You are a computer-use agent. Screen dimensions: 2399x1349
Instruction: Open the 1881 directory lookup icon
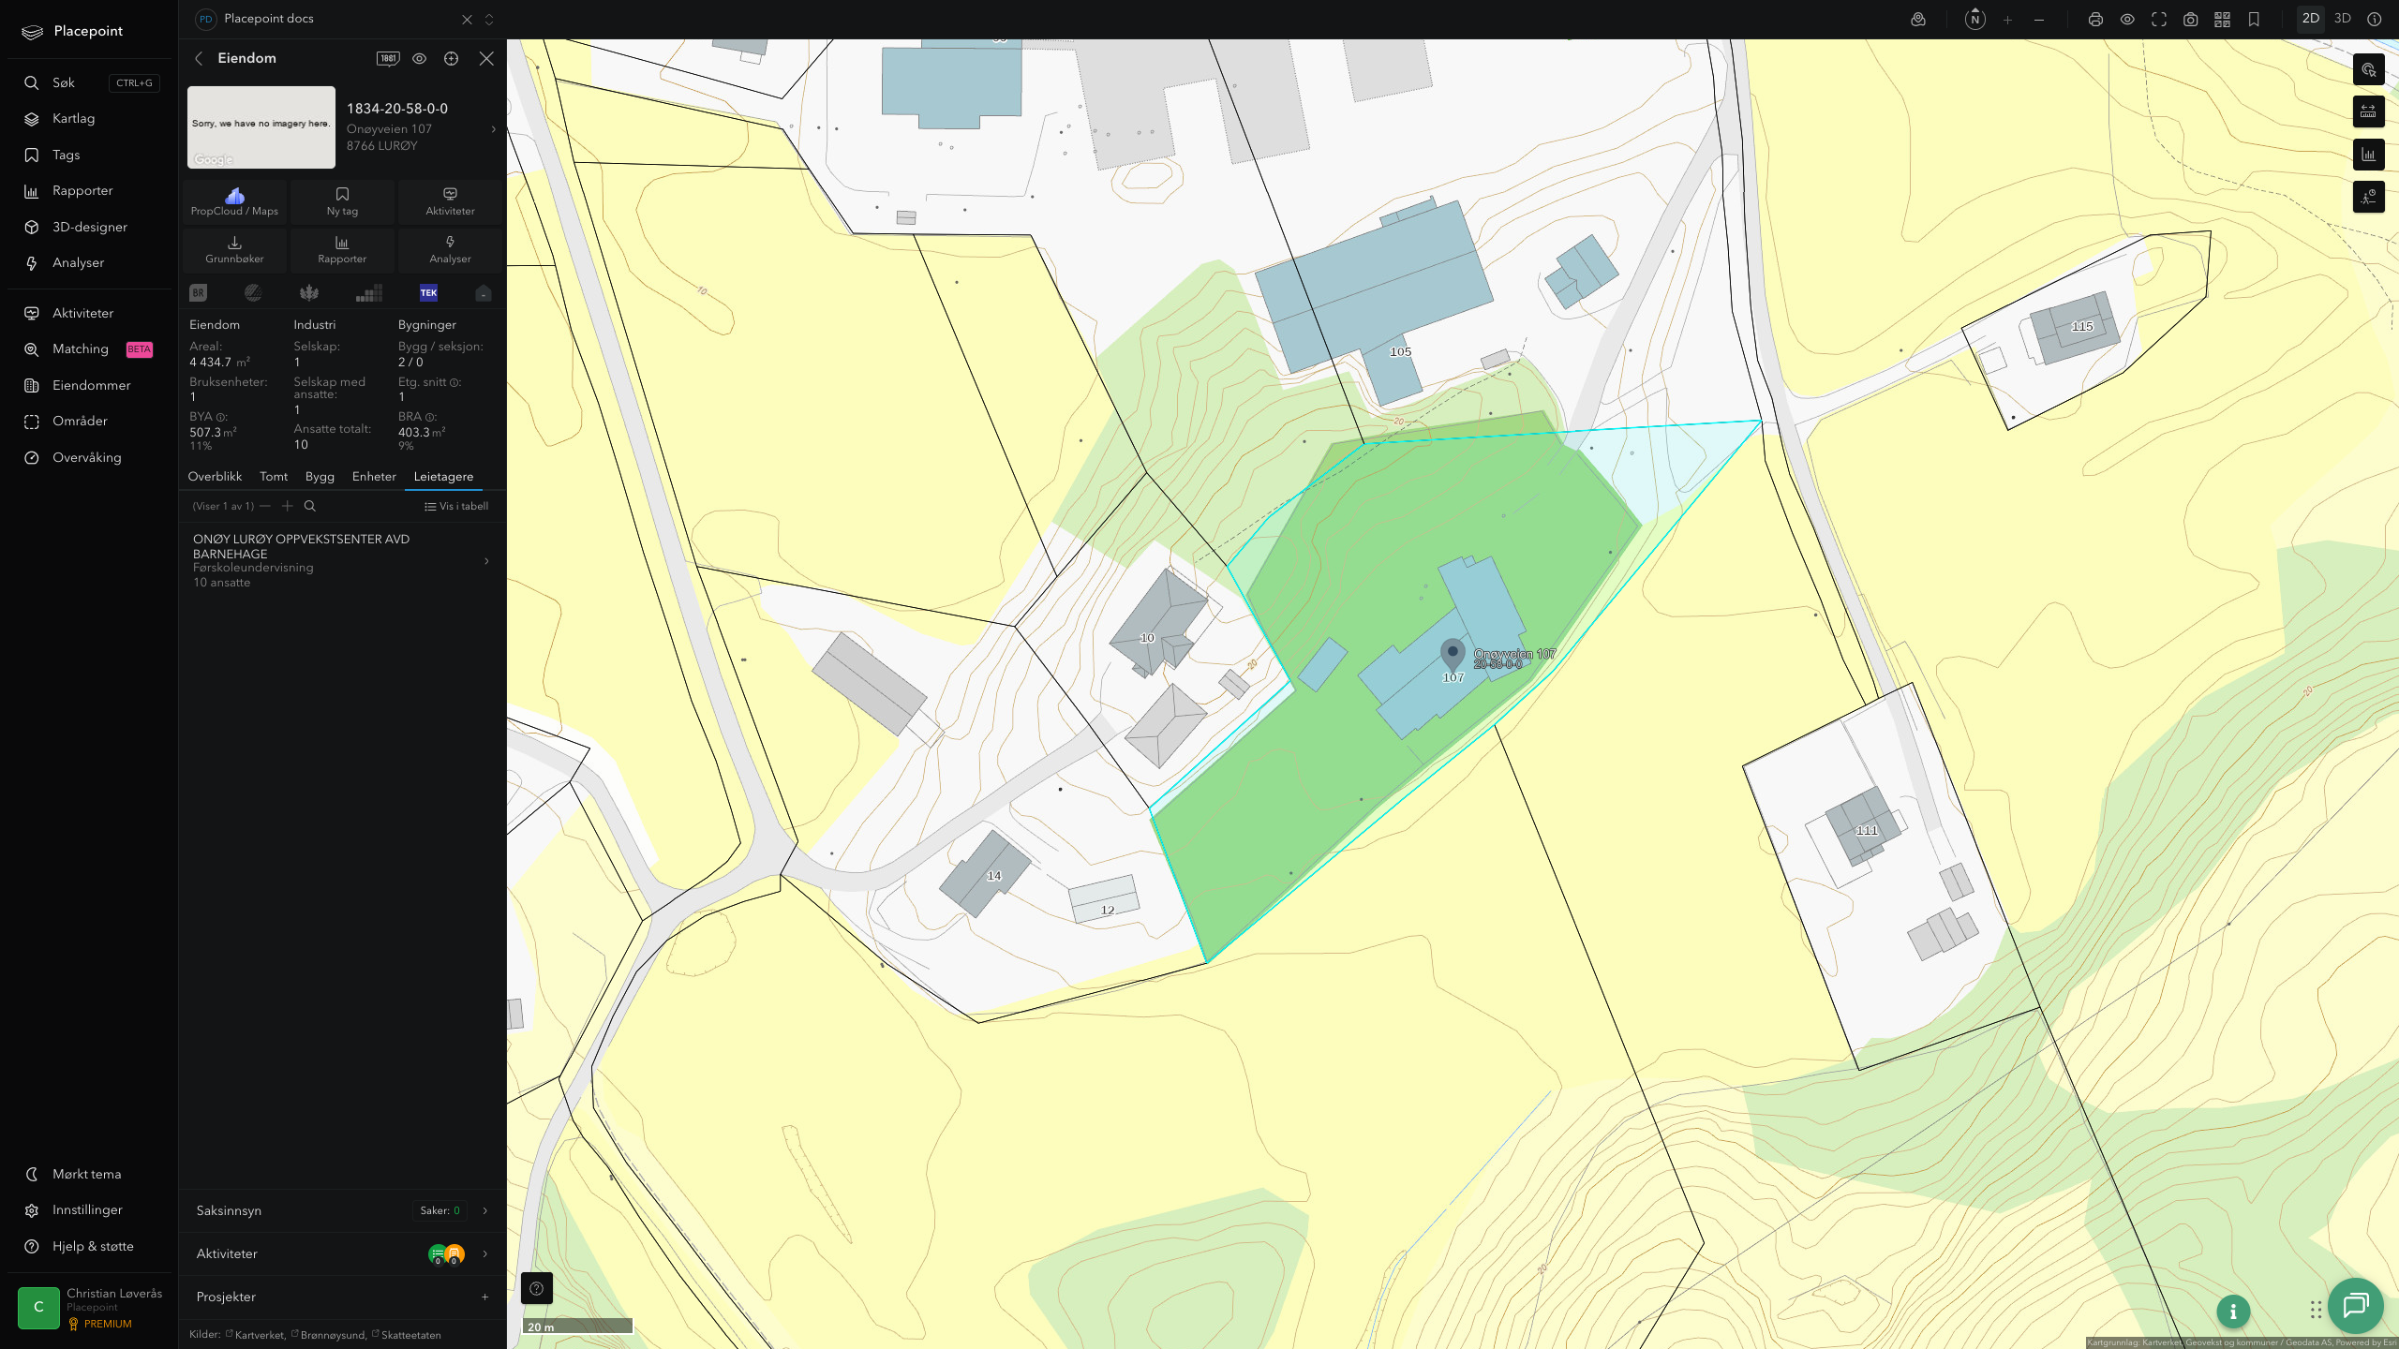coord(388,58)
